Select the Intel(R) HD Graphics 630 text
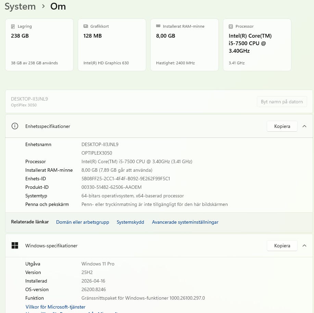 tap(106, 63)
